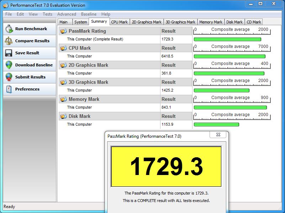Image resolution: width=285 pixels, height=213 pixels.
Task: Select the Memory Mark tab
Action: point(211,22)
